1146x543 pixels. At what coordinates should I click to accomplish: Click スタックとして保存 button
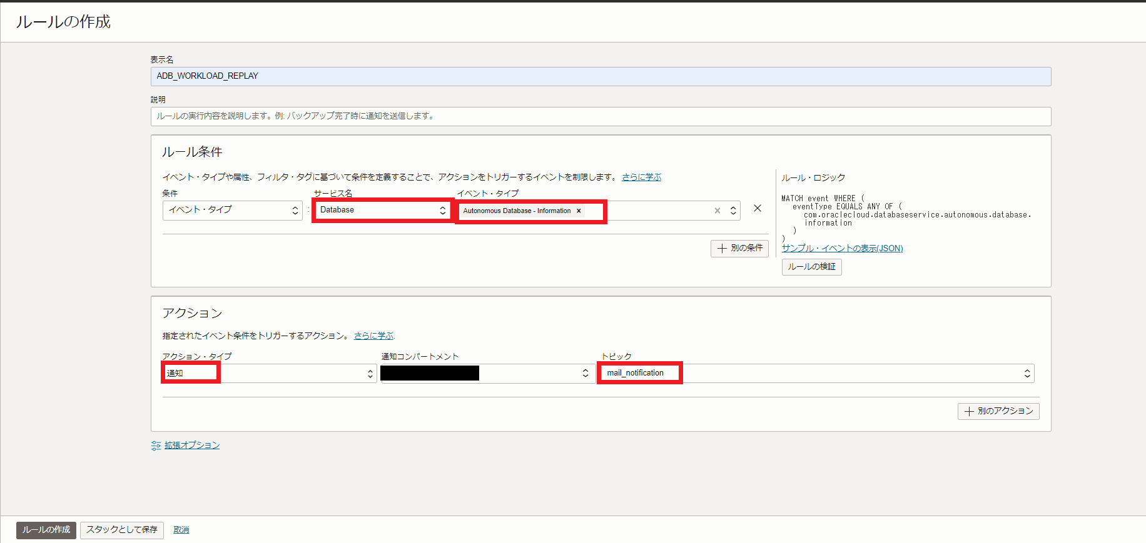point(122,530)
